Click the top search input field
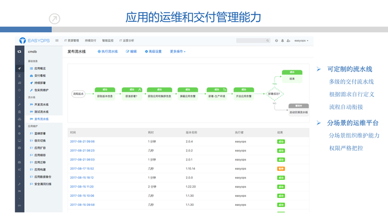The width and height of the screenshot is (388, 218). coord(253,41)
